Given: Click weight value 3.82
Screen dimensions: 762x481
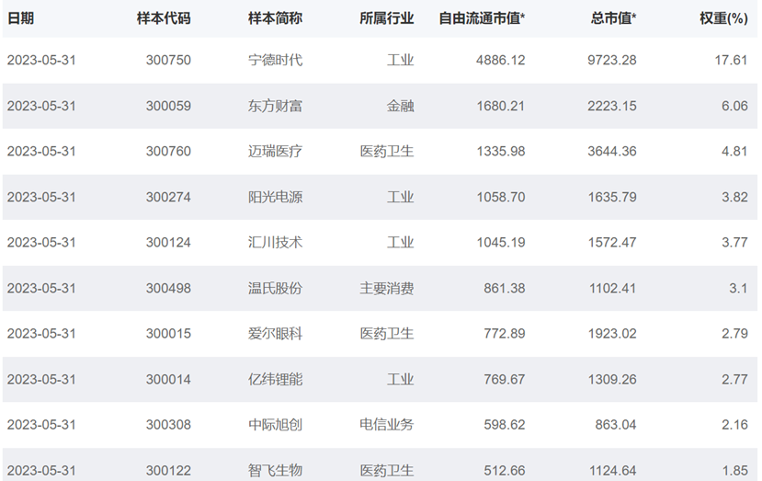Looking at the screenshot, I should pyautogui.click(x=734, y=197).
